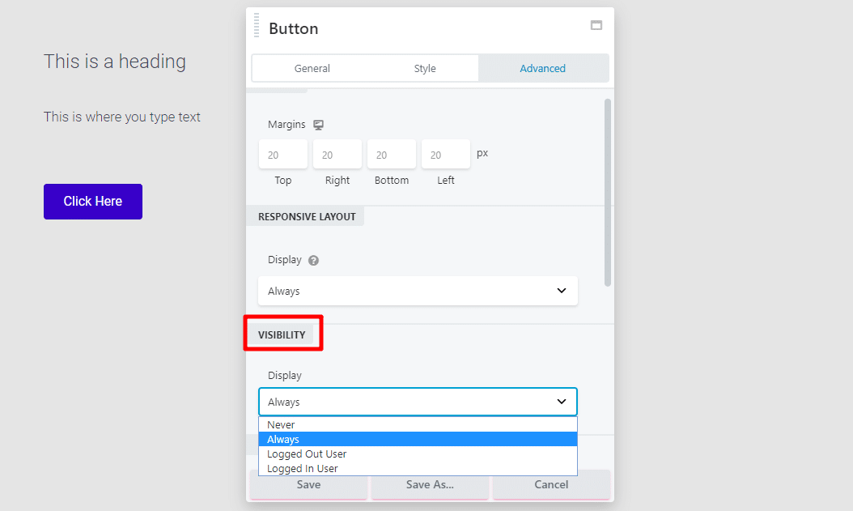
Task: Click the window icon in the panel header
Action: coord(596,25)
